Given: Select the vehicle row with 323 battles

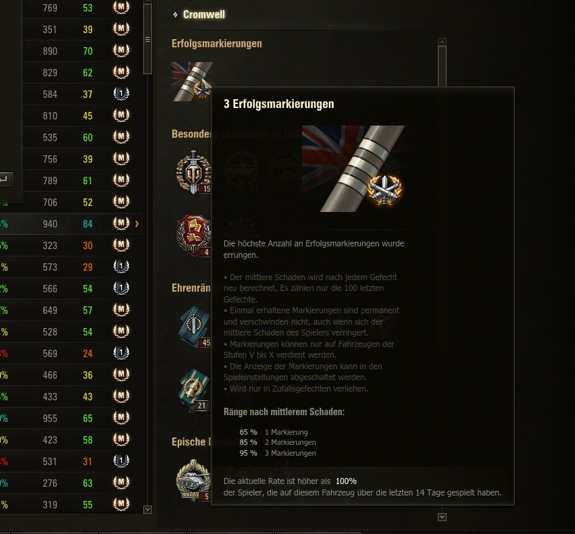Looking at the screenshot, I should coord(72,245).
